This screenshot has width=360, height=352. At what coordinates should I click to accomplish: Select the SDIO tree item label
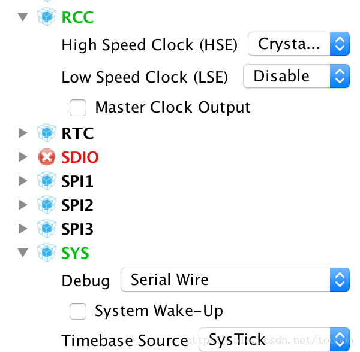coord(80,157)
